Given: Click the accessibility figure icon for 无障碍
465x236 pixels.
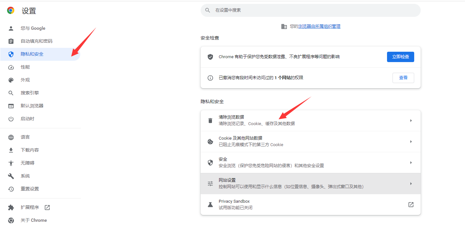Looking at the screenshot, I should [x=11, y=163].
